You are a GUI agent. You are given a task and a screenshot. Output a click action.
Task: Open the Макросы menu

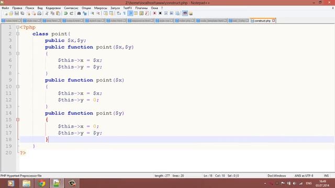[100, 8]
